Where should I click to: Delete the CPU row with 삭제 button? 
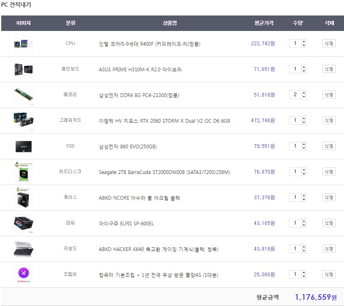pos(329,44)
